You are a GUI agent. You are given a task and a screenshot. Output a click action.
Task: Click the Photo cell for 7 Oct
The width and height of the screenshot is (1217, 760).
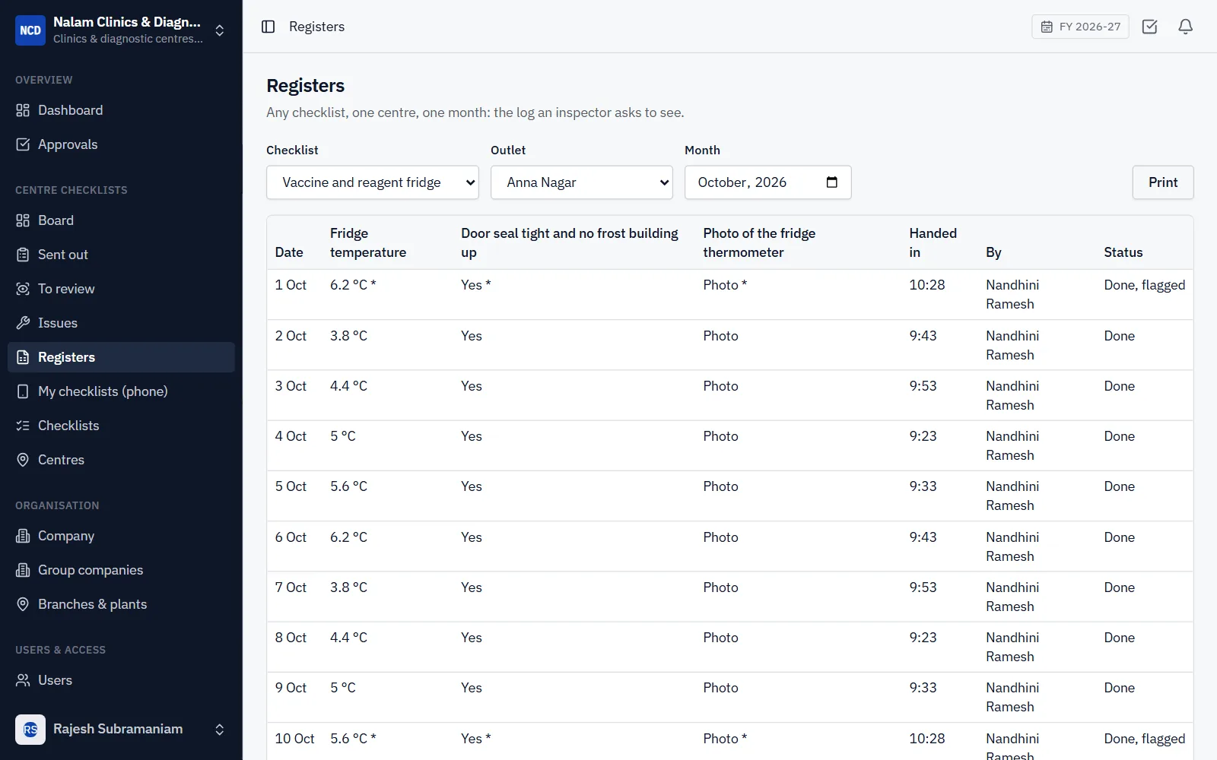[x=720, y=587]
